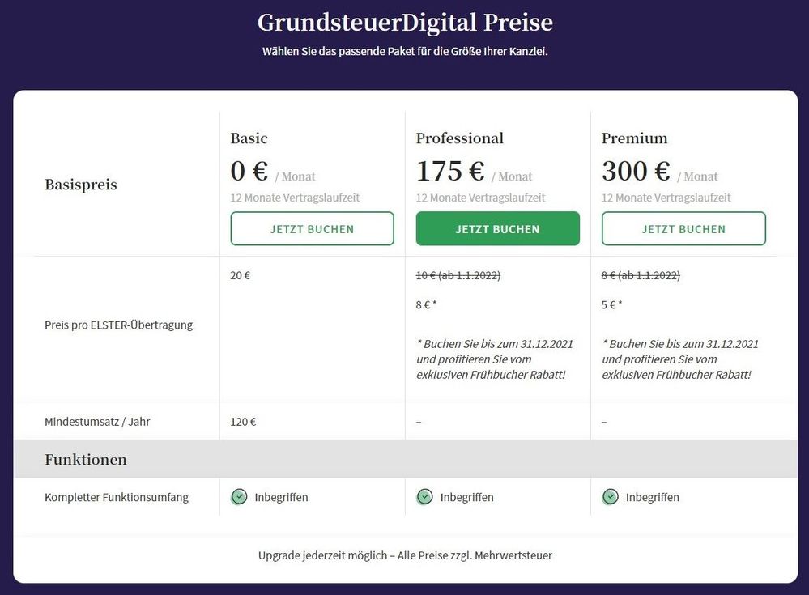The image size is (809, 595).
Task: Click the 0 € monthly price
Action: 249,171
